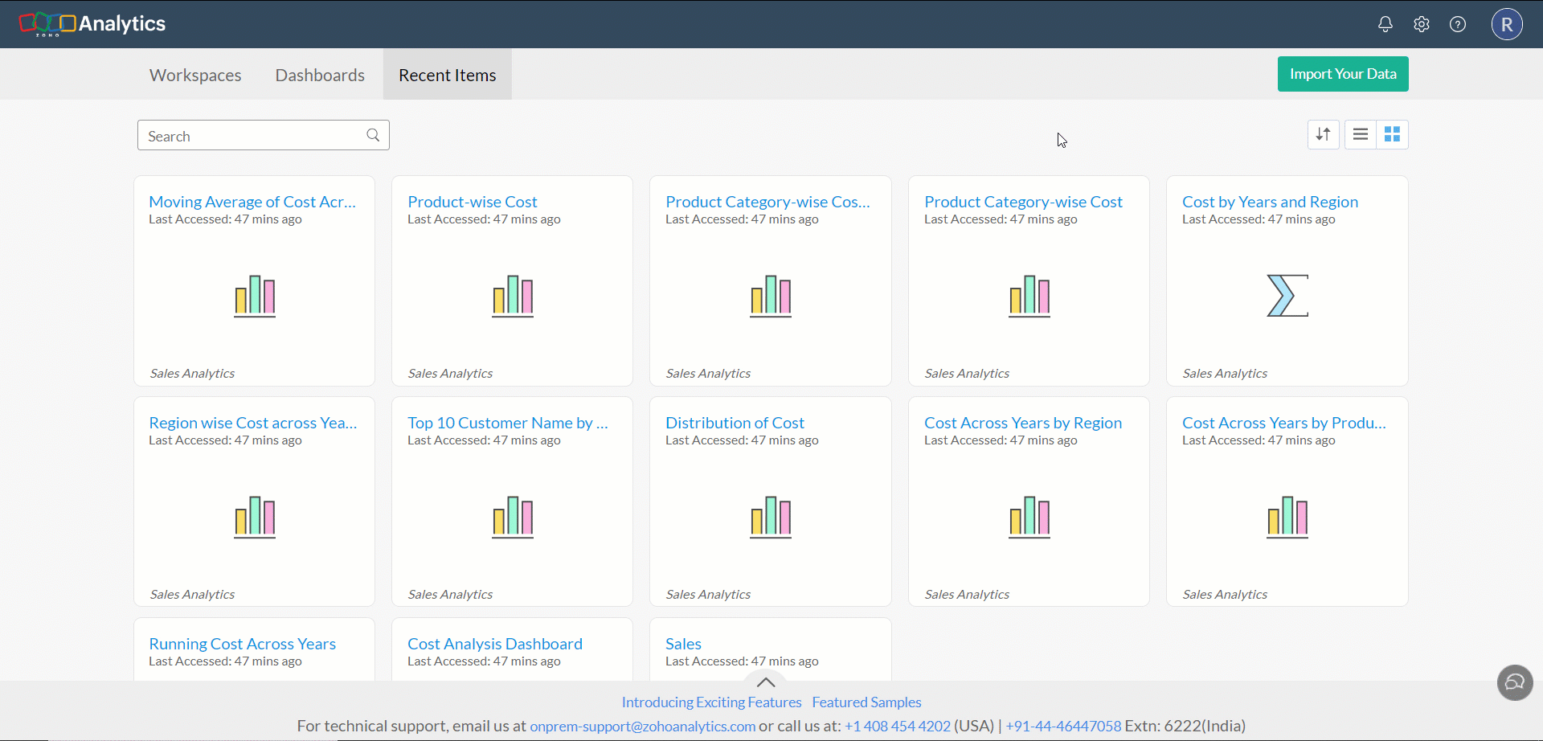The image size is (1543, 741).
Task: Click the Cost Across Years by Produ... chart icon
Action: click(x=1287, y=517)
